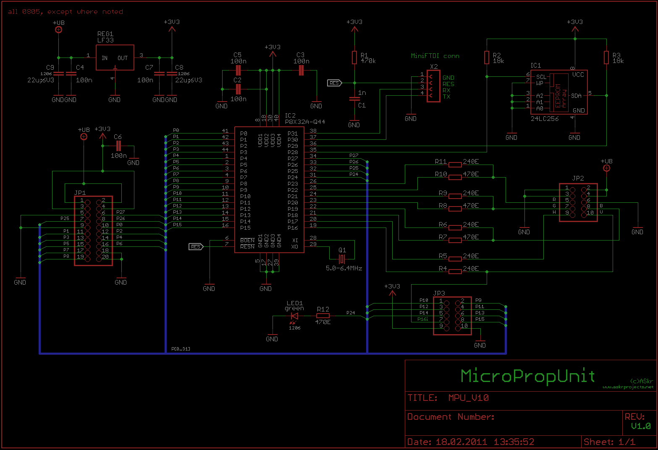Click the R12 470E resistor symbol

(x=323, y=316)
